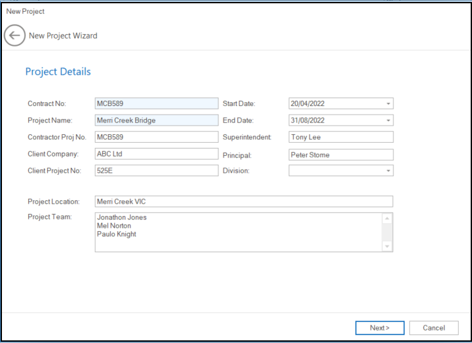Open the Start Date dropdown

pos(388,103)
